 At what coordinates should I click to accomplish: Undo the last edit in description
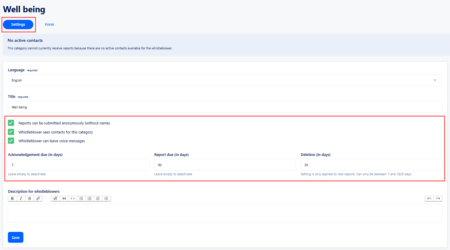coord(429,199)
